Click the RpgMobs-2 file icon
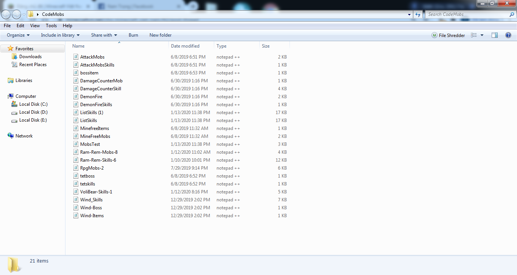 click(76, 168)
